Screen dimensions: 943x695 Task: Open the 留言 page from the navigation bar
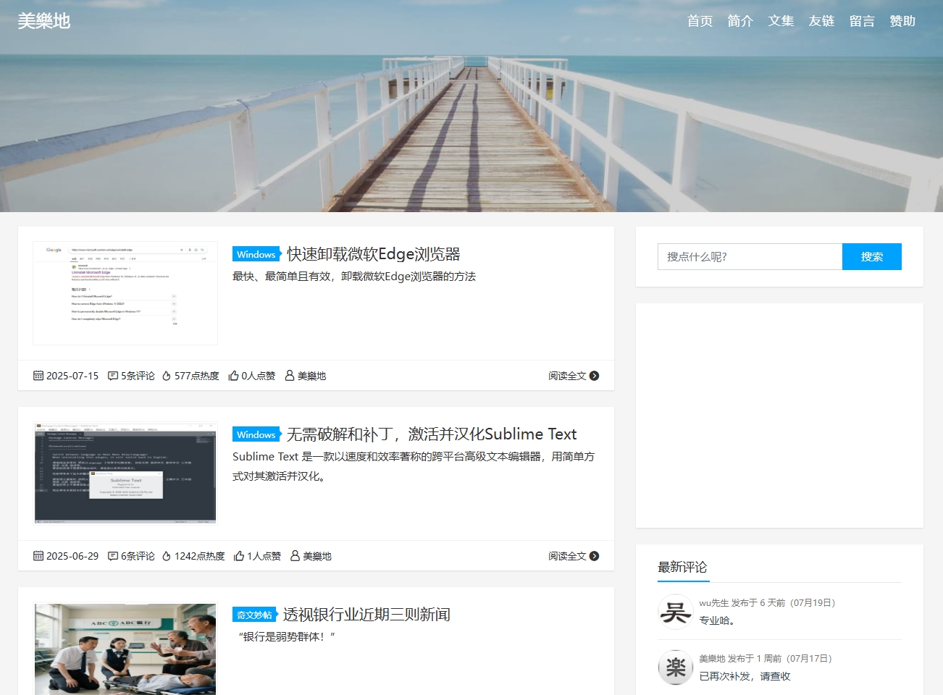pos(862,21)
